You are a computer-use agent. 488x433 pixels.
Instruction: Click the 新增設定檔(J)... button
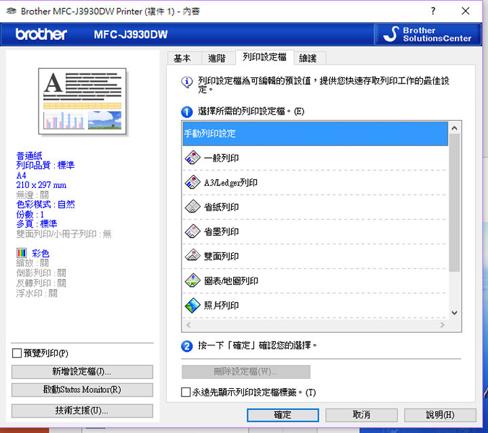(x=82, y=372)
